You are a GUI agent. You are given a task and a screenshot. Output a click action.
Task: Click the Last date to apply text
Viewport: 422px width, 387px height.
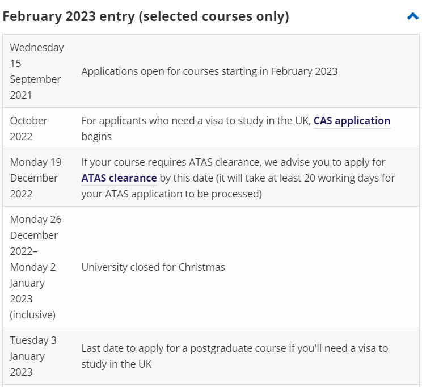pos(234,348)
